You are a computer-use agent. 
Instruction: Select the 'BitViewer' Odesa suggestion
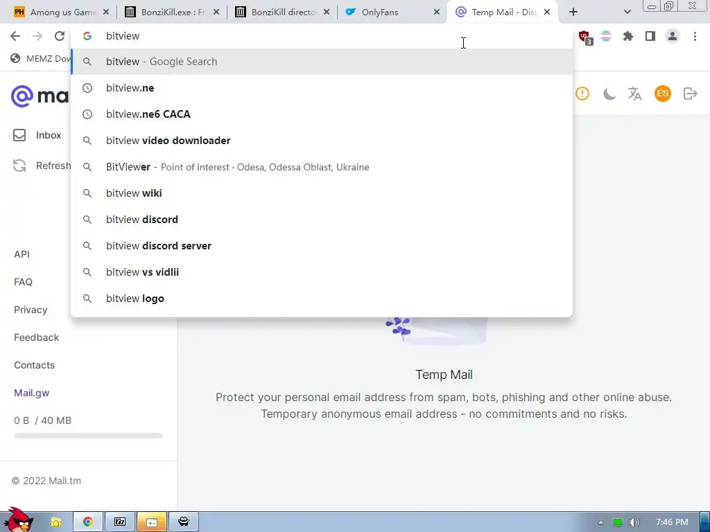coord(322,167)
